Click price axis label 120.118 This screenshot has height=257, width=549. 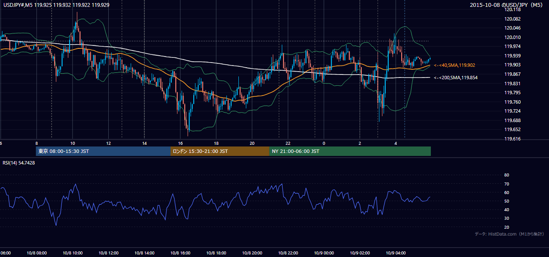point(512,9)
